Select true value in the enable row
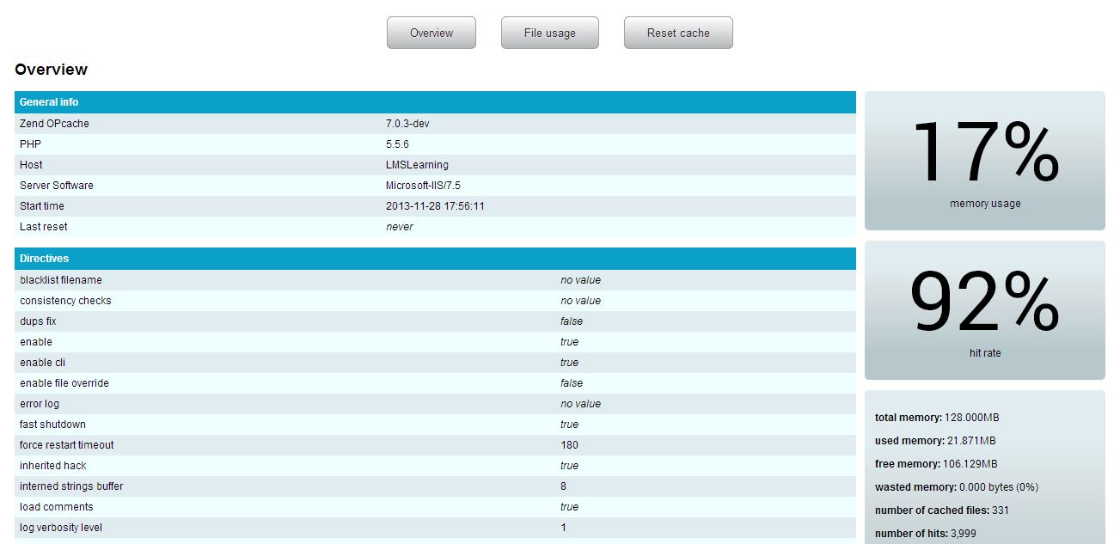 570,342
